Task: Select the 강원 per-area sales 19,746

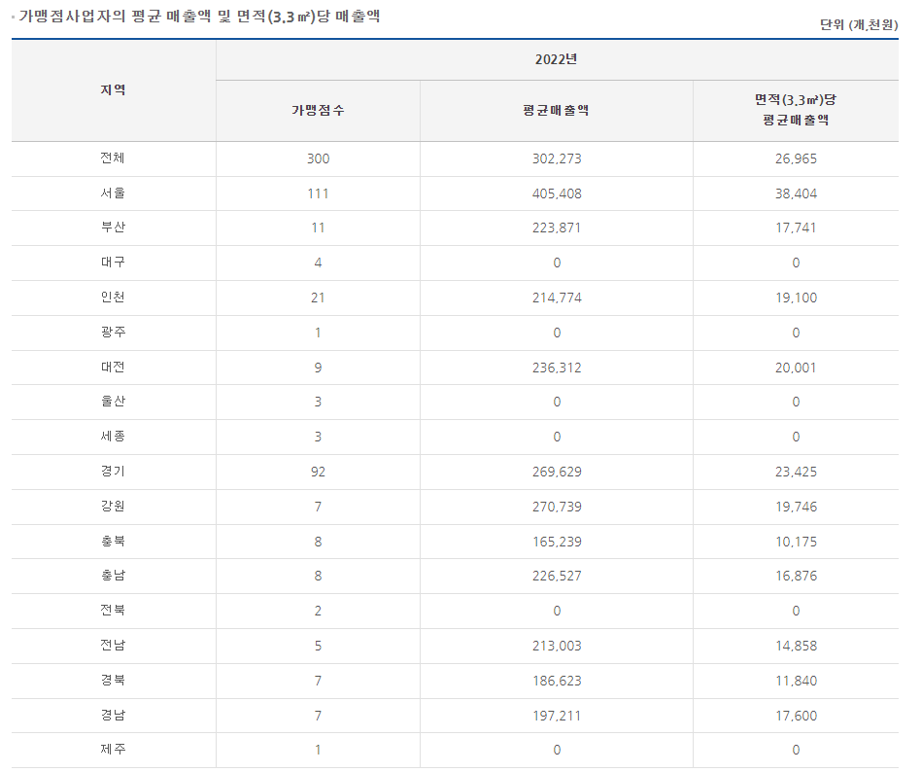Action: (x=795, y=507)
